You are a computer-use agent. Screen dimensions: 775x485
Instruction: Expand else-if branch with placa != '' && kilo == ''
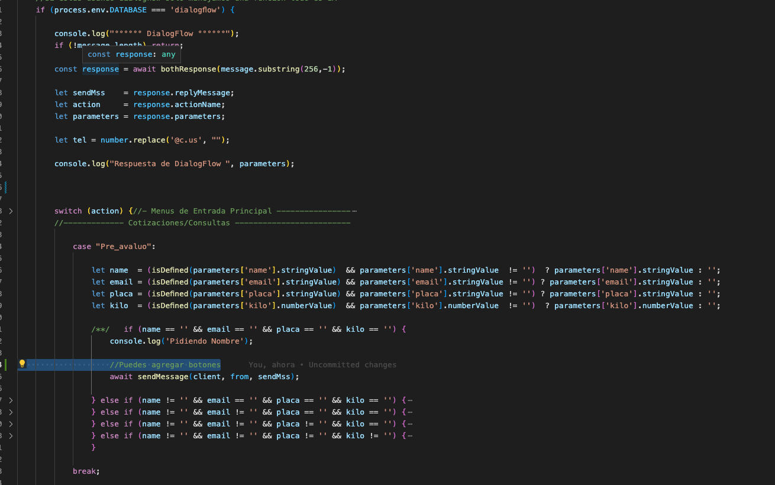[11, 423]
